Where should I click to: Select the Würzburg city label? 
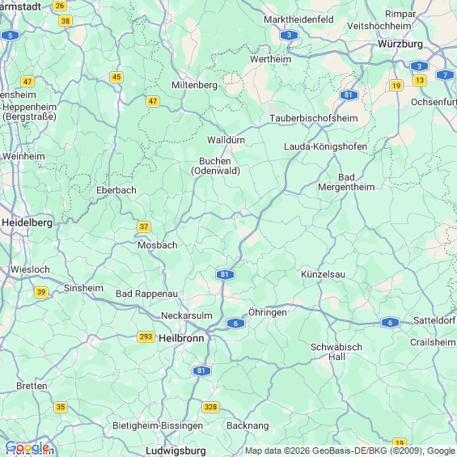click(x=400, y=44)
